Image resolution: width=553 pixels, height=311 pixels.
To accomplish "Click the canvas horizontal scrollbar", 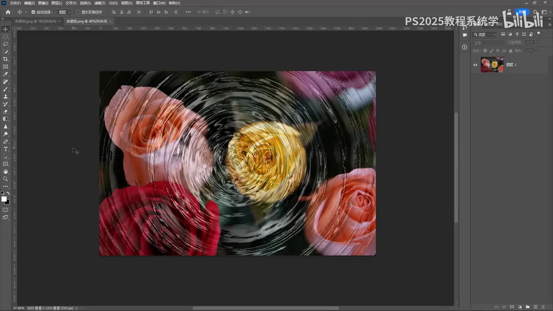I will click(x=265, y=308).
